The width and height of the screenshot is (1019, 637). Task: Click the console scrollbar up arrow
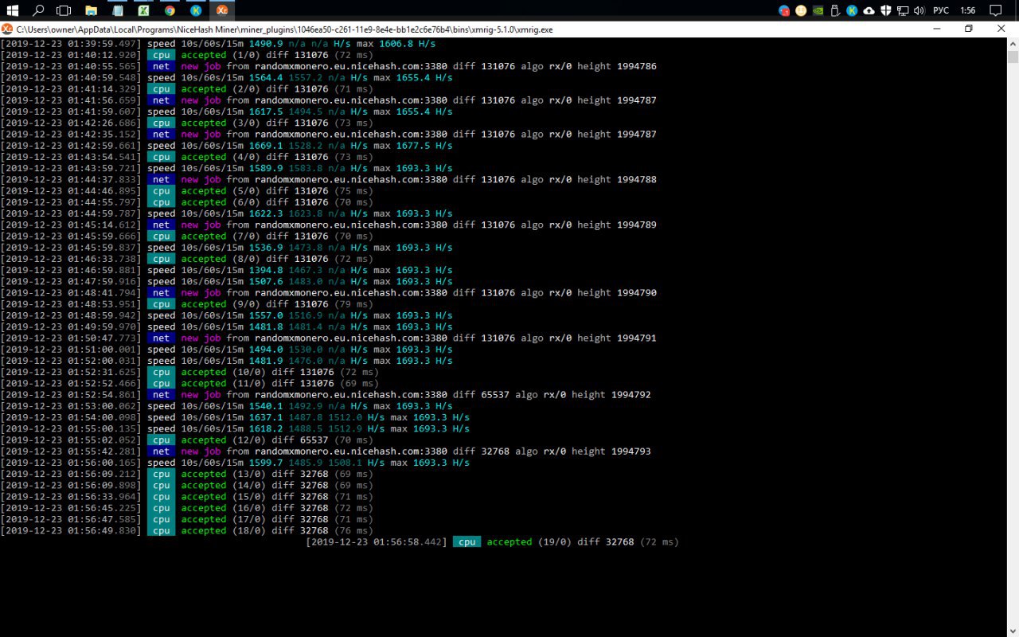point(1013,43)
